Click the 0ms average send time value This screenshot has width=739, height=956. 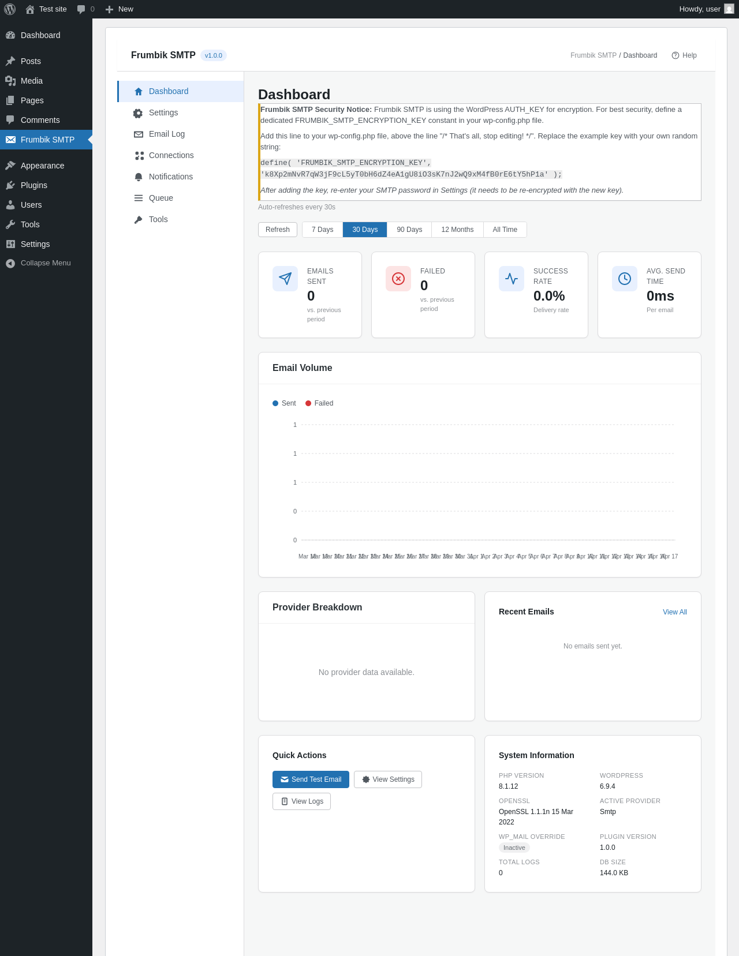point(660,296)
